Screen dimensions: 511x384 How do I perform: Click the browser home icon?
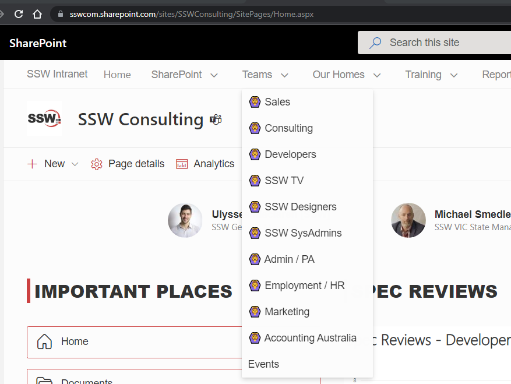[x=37, y=14]
